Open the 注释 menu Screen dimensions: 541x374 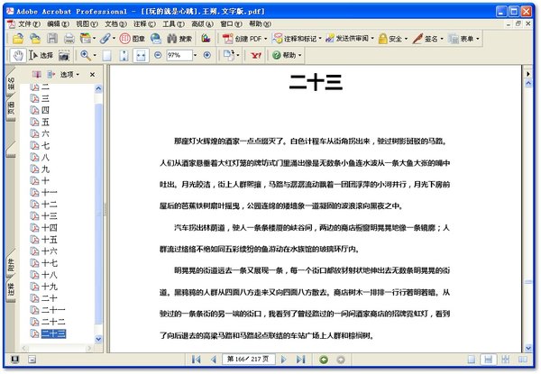[x=144, y=23]
